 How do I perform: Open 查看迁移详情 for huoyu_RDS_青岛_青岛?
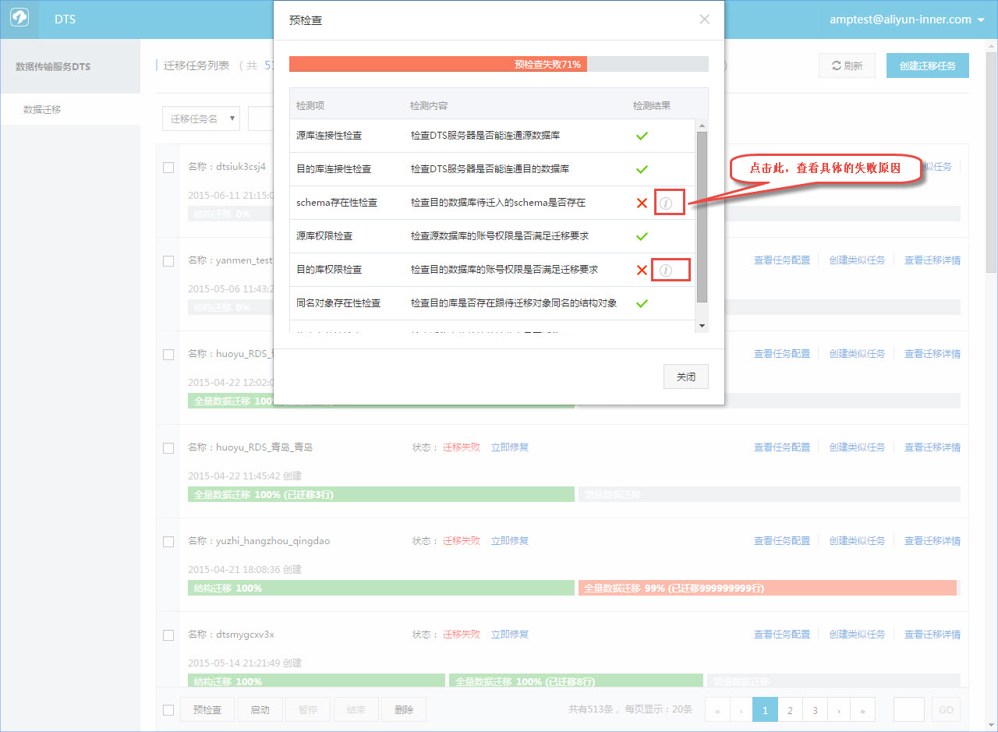(933, 447)
